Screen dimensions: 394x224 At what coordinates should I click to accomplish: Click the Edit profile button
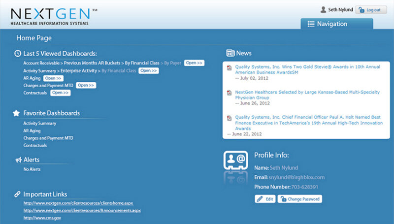click(265, 199)
